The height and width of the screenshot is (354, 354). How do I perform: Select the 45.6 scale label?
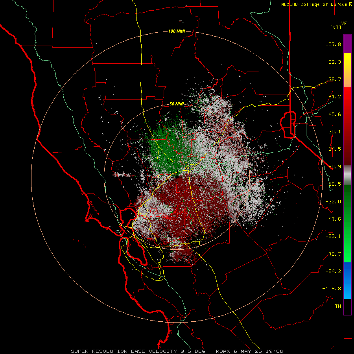pyautogui.click(x=335, y=114)
